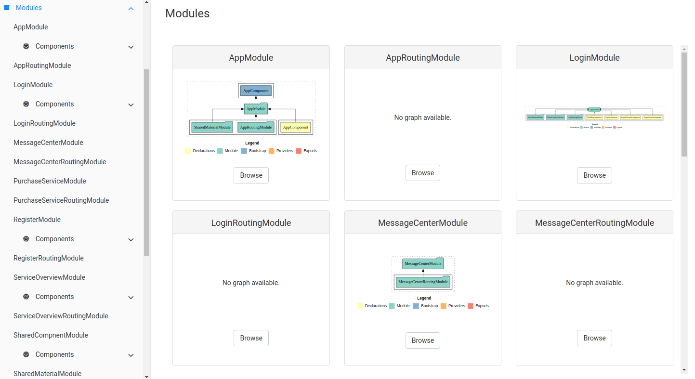
Task: Click the yellow Declarations legend swatch
Action: 188,151
